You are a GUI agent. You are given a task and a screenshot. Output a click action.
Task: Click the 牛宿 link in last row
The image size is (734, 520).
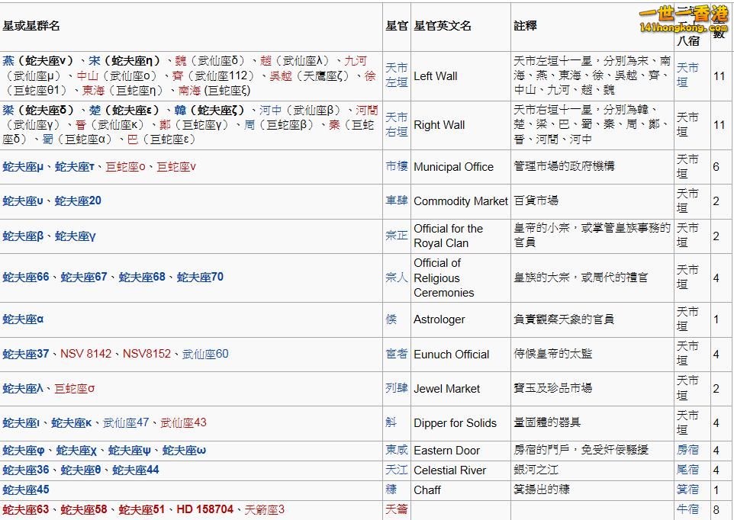(x=687, y=509)
